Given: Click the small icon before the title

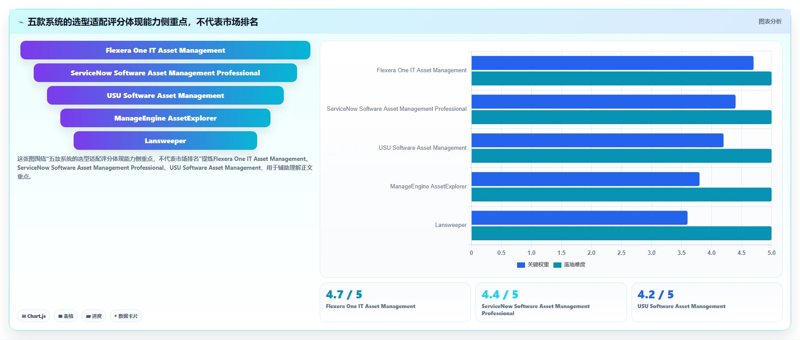Looking at the screenshot, I should pos(21,22).
